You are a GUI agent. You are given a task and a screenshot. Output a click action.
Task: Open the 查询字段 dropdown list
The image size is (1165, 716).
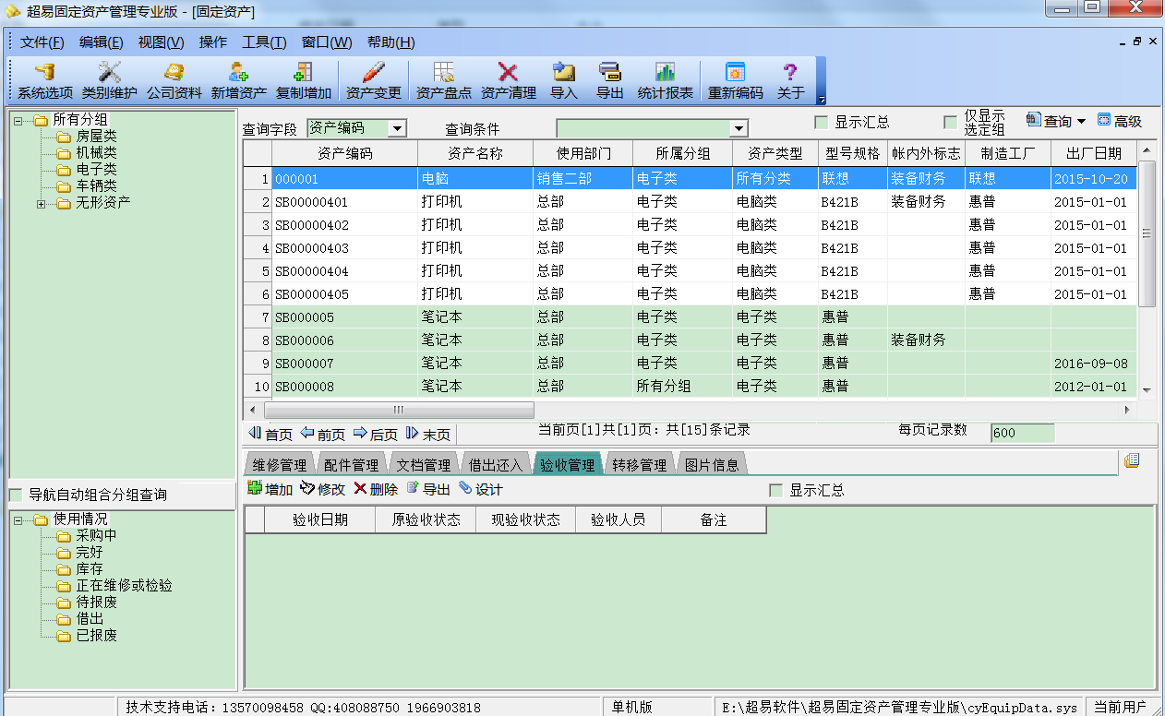[398, 129]
